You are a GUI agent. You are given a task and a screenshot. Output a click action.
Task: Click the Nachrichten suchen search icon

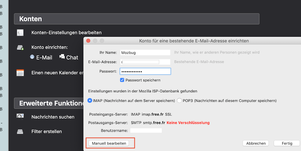(20, 116)
